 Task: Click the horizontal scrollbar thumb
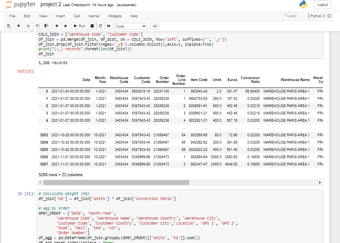point(116,183)
